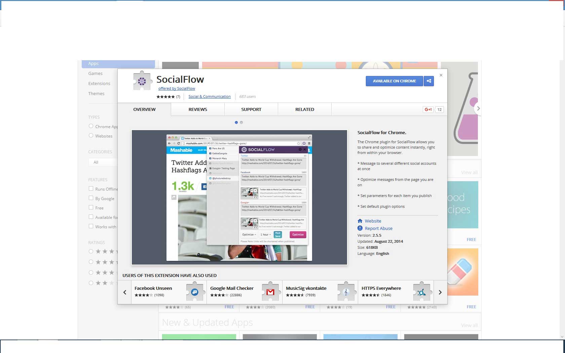Select the four-star ratings radio button

pos(91,262)
